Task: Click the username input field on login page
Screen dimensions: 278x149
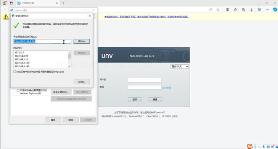Action: 145,80
